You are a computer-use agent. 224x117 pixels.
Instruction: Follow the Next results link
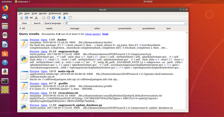pos(105,34)
